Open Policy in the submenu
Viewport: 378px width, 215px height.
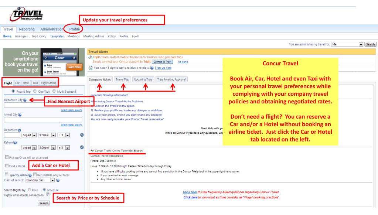[112, 36]
